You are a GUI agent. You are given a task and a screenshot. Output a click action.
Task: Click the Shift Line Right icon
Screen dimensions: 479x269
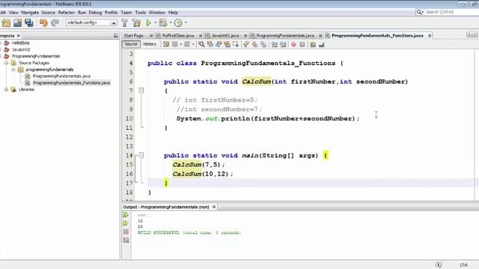tap(283, 45)
